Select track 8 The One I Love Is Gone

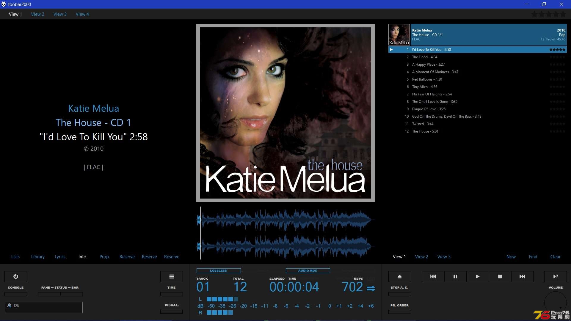pos(478,102)
